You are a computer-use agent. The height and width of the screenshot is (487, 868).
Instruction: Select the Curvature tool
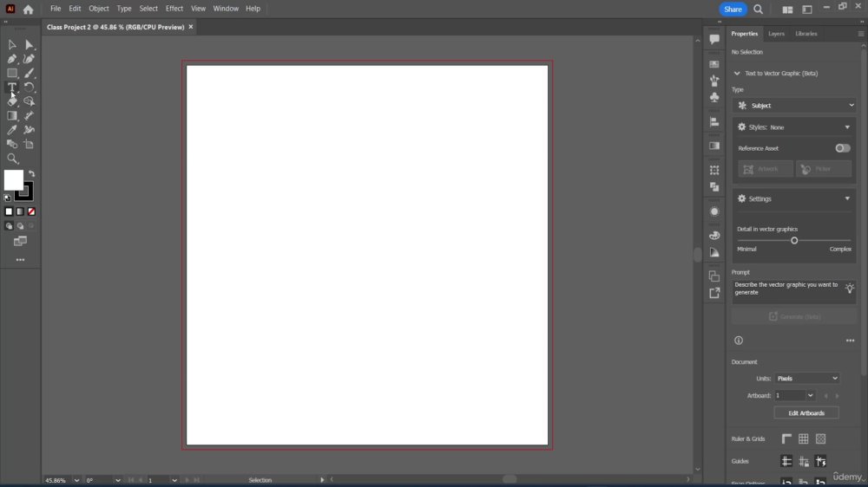click(29, 59)
